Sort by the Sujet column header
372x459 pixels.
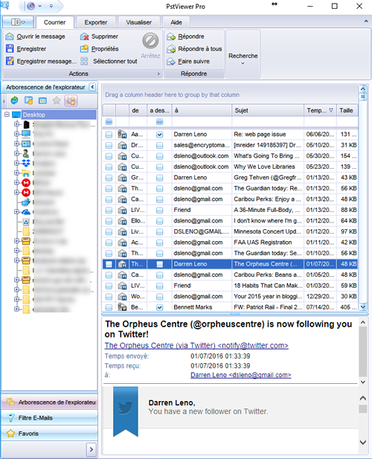[268, 110]
